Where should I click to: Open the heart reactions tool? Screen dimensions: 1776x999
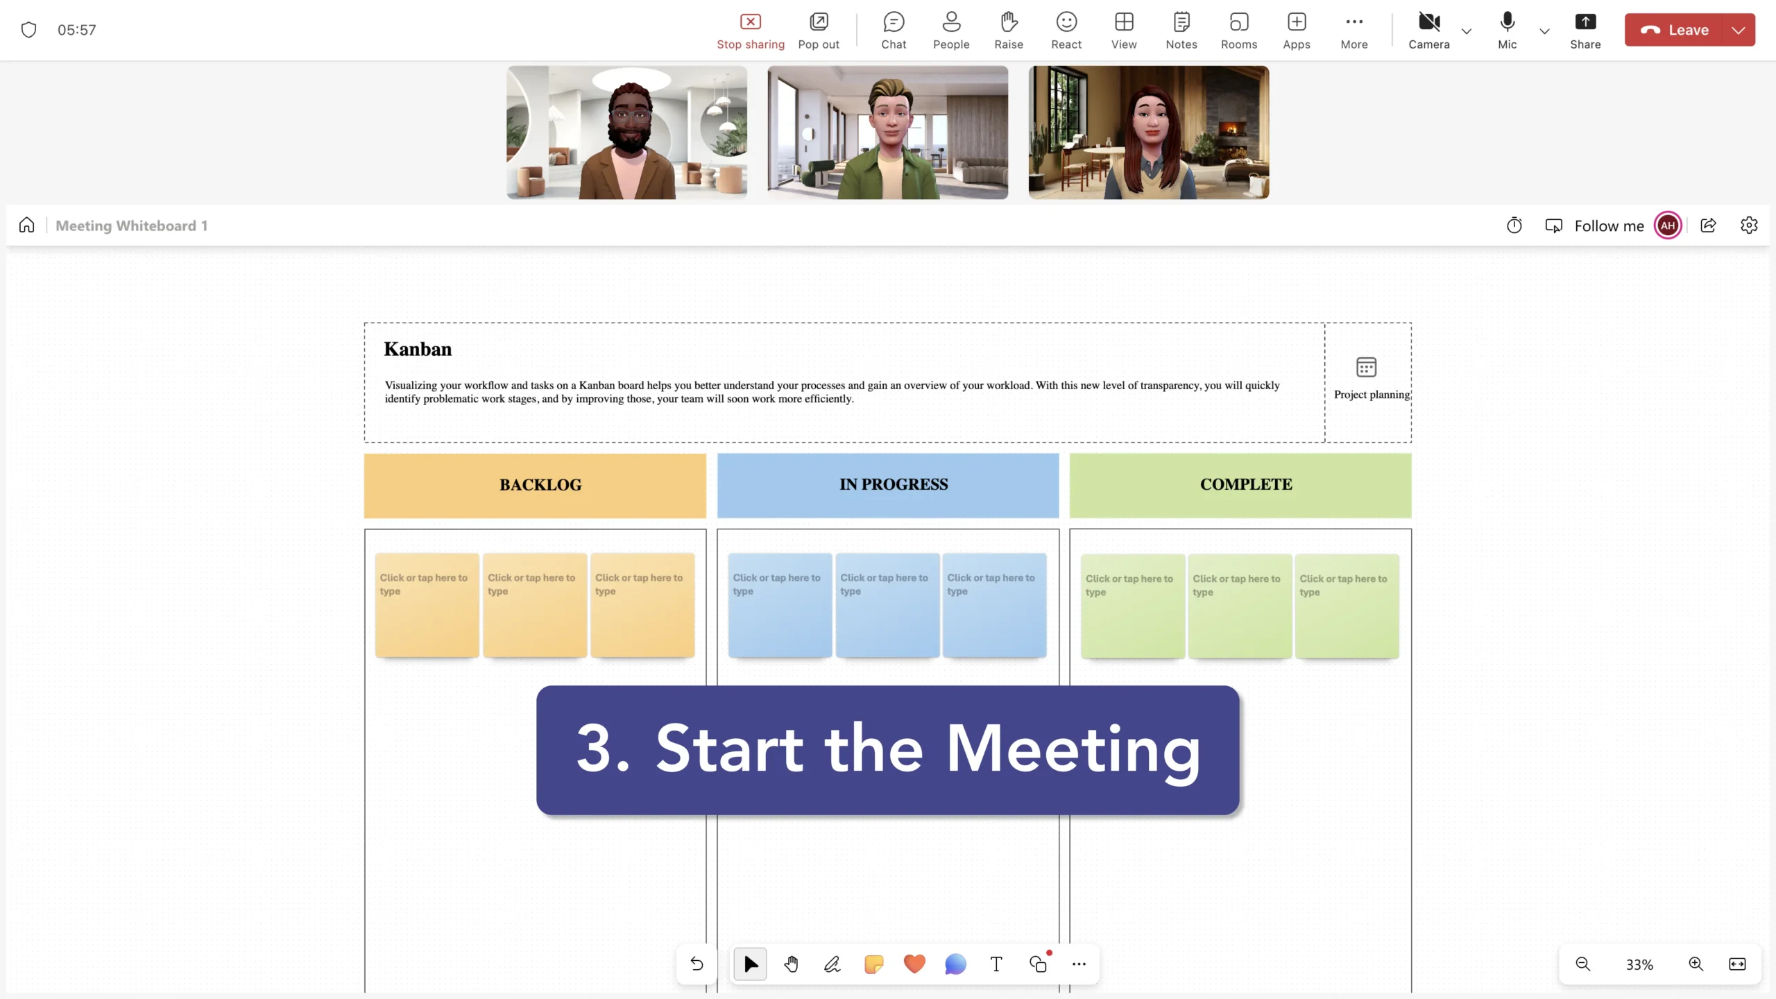coord(914,964)
